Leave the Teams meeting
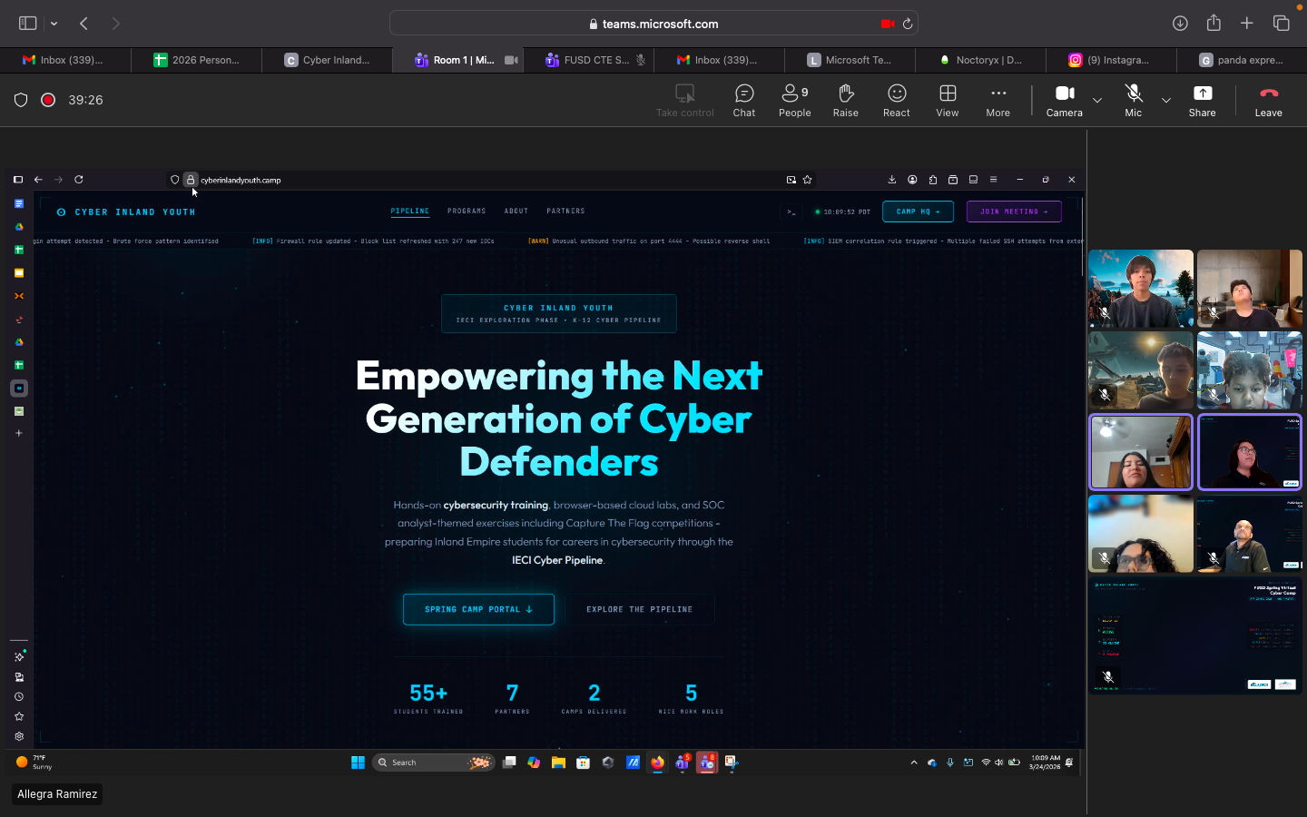 [x=1268, y=100]
